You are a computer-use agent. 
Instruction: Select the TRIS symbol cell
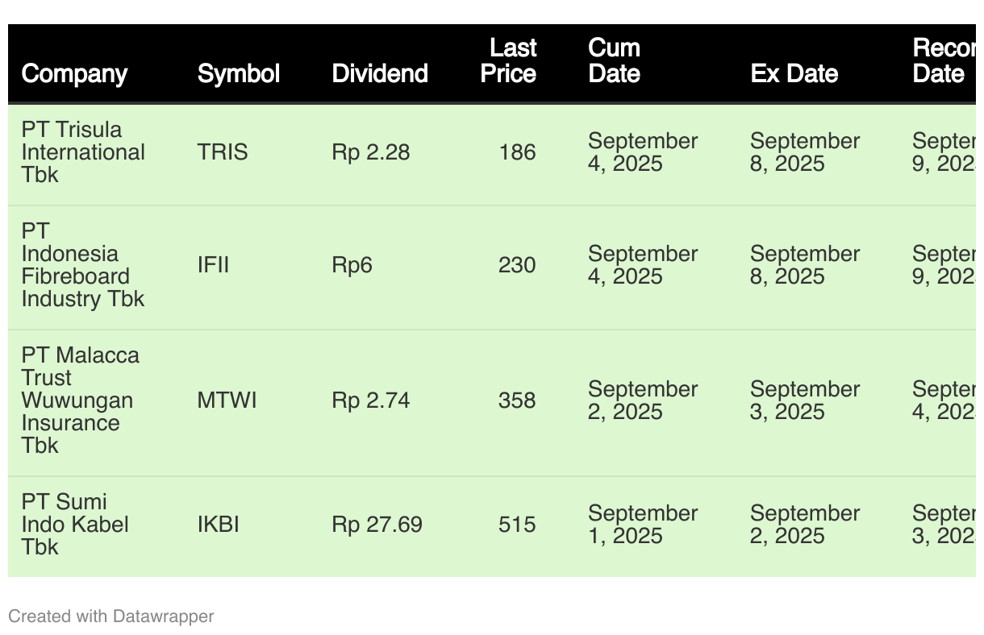[223, 152]
